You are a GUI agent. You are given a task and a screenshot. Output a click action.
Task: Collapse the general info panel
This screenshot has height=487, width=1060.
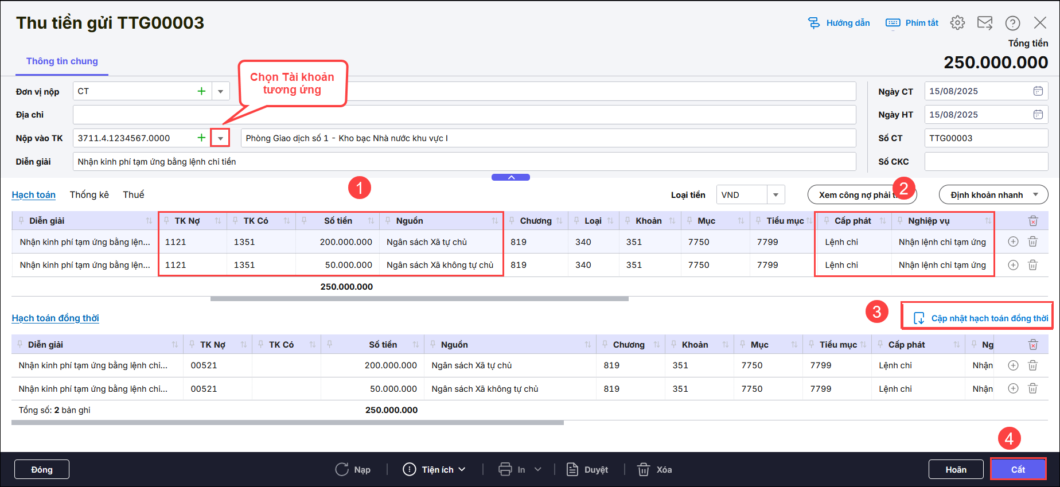click(510, 177)
